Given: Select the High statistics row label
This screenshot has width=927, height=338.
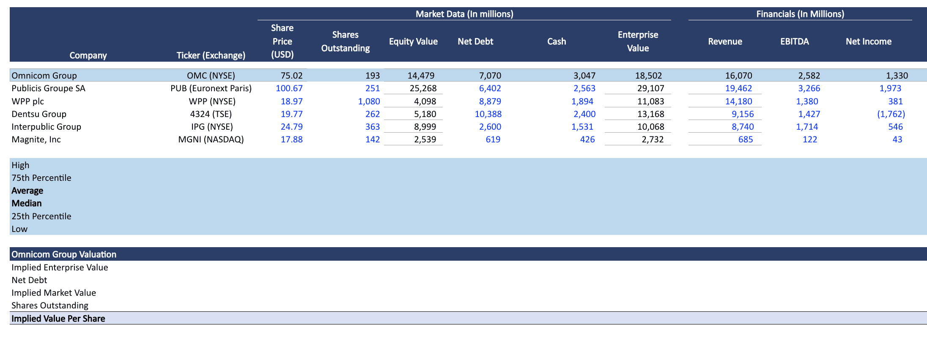Looking at the screenshot, I should coord(21,165).
